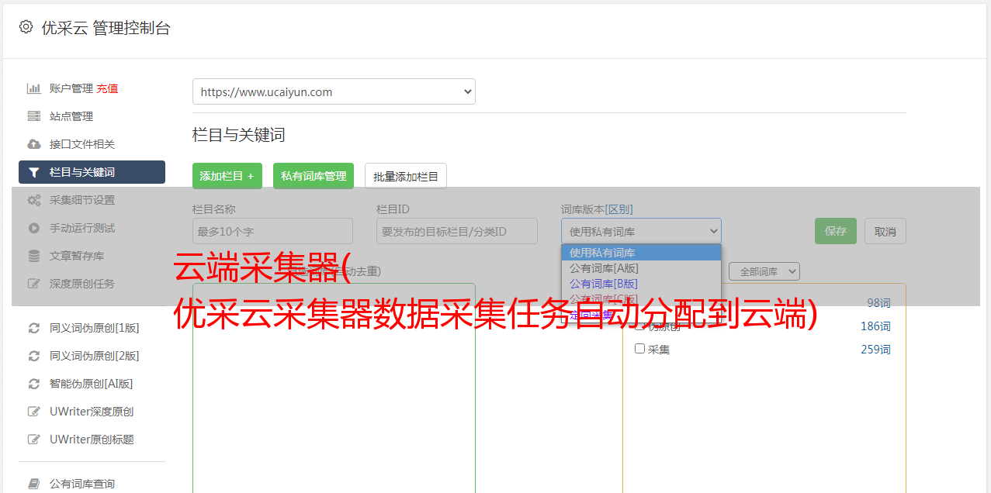Go to UWriter原创标题 in the sidebar
This screenshot has width=991, height=493.
click(x=92, y=440)
